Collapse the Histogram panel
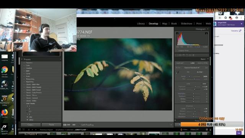Image resolution: width=245 pixels, height=138 pixels. point(207,29)
